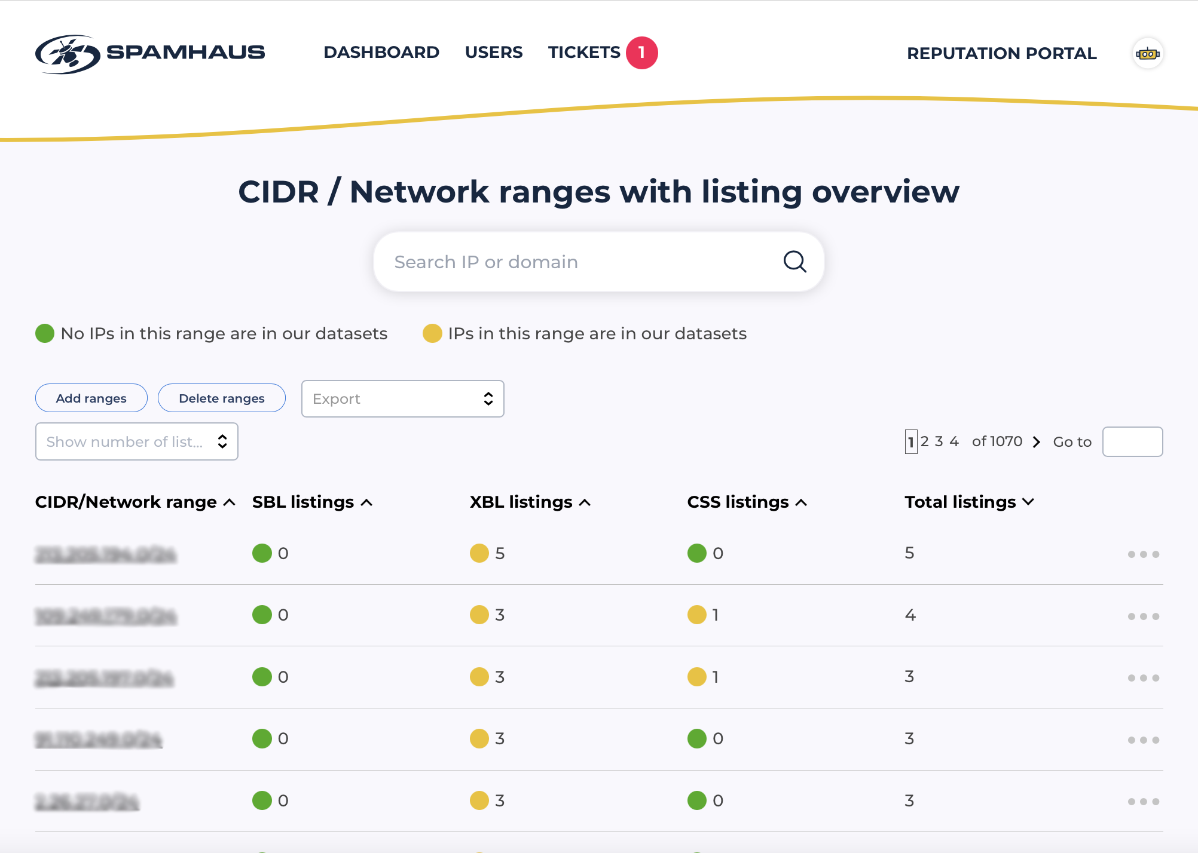This screenshot has width=1198, height=853.
Task: Sort by CIDR/Network range column
Action: pos(135,502)
